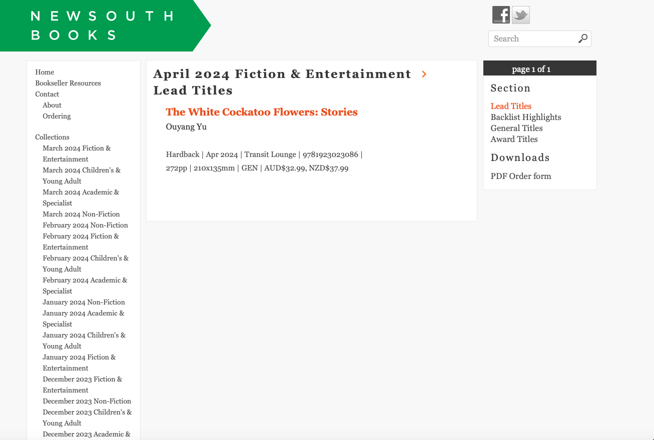Open The White Cockatoo Flowers: Stories
This screenshot has width=654, height=440.
[x=262, y=112]
